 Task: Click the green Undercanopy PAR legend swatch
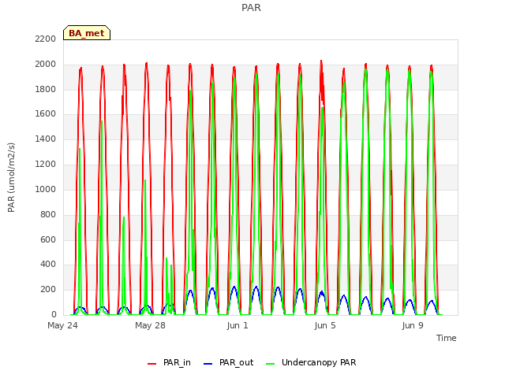tap(271, 364)
